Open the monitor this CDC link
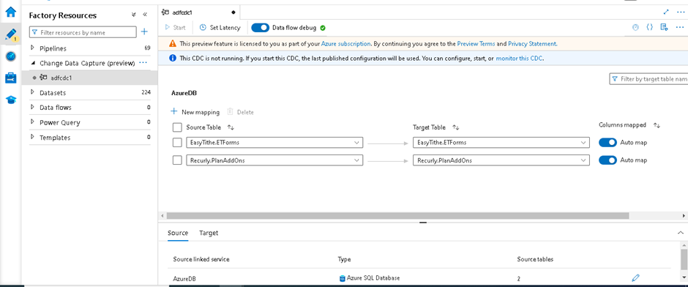The height and width of the screenshot is (287, 688). pos(520,58)
